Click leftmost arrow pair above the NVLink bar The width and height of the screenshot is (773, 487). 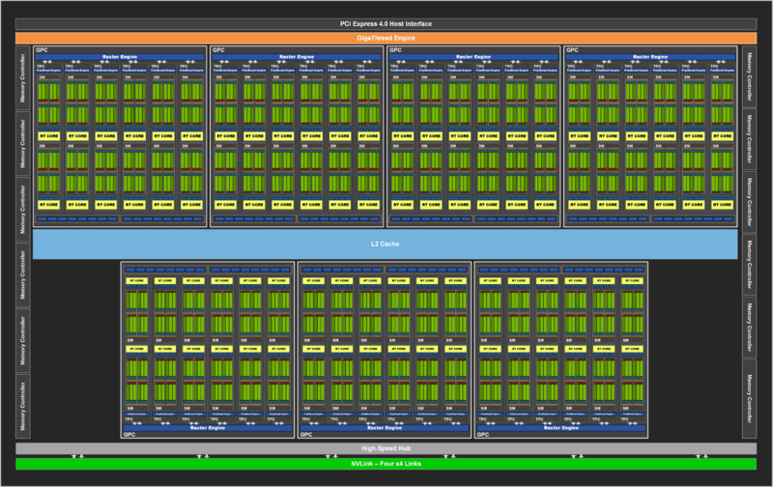(x=79, y=456)
